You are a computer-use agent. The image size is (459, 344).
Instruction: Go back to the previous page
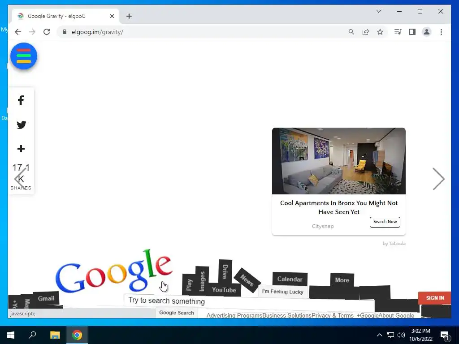tap(18, 32)
